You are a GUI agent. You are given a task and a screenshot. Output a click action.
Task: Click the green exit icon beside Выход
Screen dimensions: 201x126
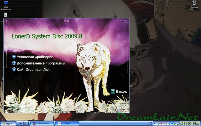pyautogui.click(x=113, y=91)
